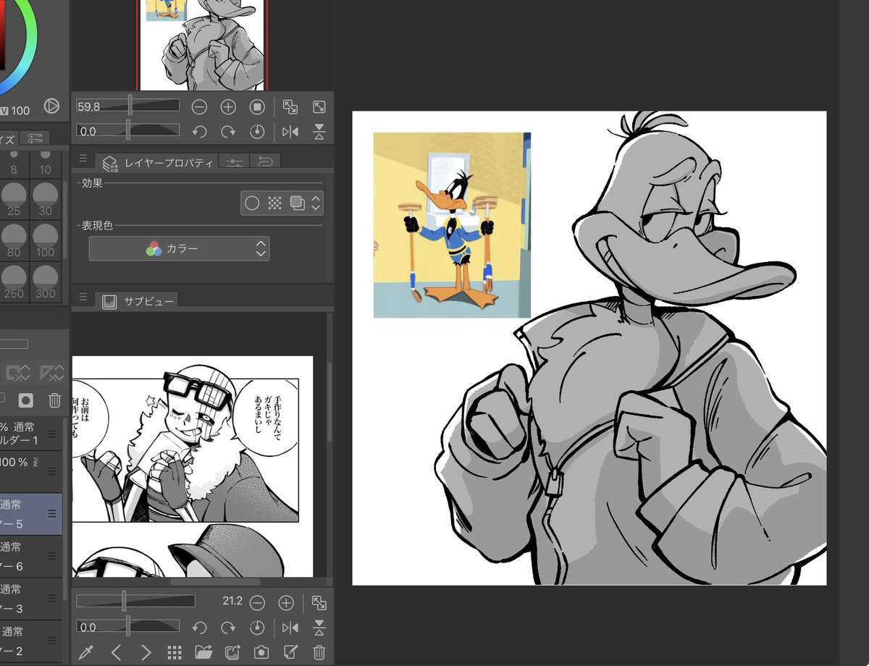Open folder icon to import Sub View image

pyautogui.click(x=203, y=652)
